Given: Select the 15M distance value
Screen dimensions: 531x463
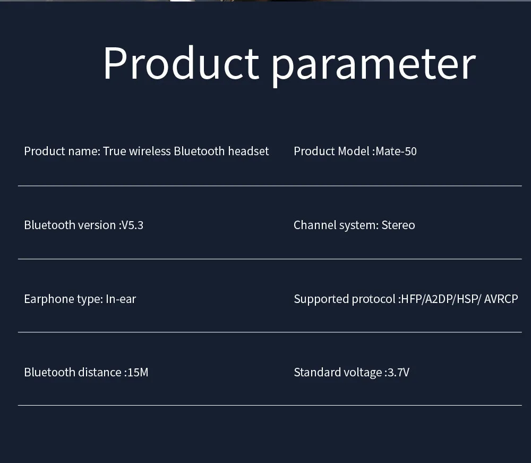Looking at the screenshot, I should (138, 373).
